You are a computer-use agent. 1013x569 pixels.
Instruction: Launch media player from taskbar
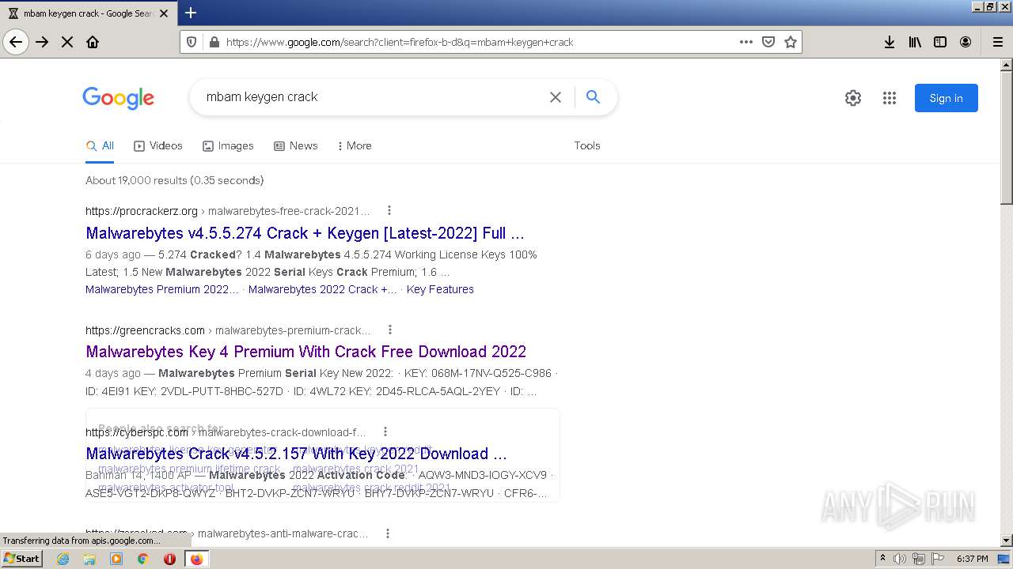(x=116, y=559)
